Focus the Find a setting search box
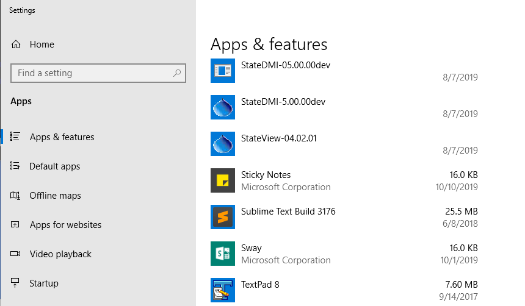The width and height of the screenshot is (525, 306). coord(98,73)
